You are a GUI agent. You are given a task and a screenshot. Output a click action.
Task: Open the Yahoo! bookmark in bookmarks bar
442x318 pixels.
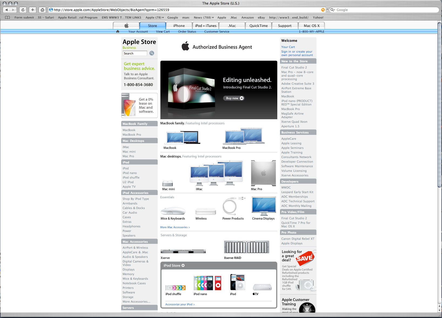[x=318, y=18]
